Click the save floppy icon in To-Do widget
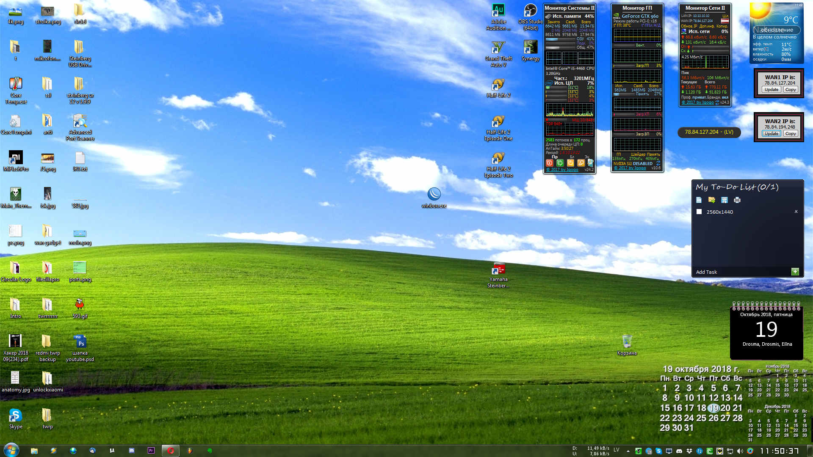Screen dimensions: 813x457 click(x=725, y=200)
